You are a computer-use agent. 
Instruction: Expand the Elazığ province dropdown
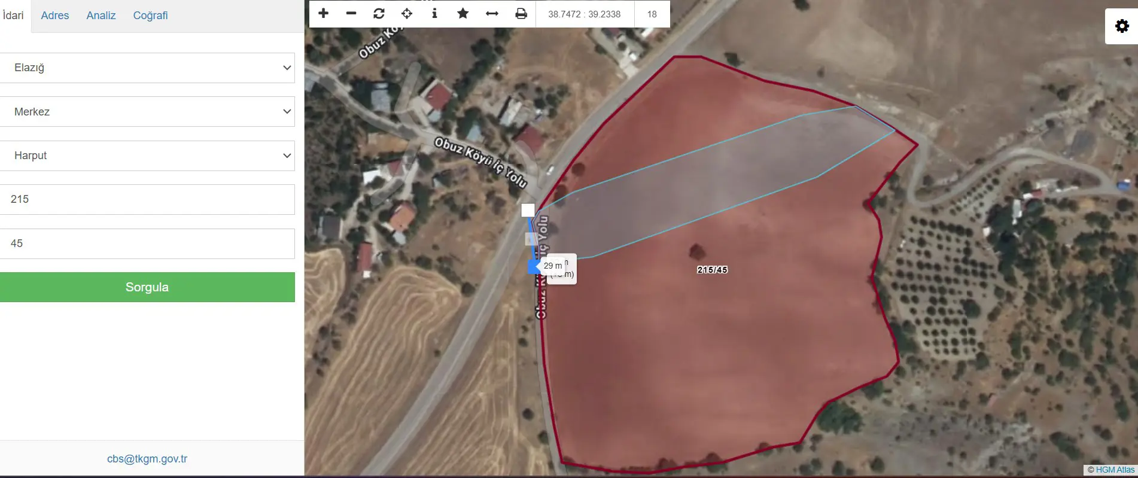point(147,68)
